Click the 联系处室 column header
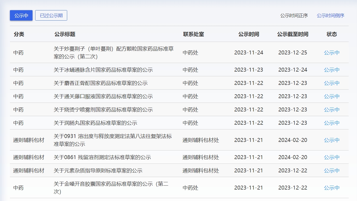 pyautogui.click(x=193, y=34)
